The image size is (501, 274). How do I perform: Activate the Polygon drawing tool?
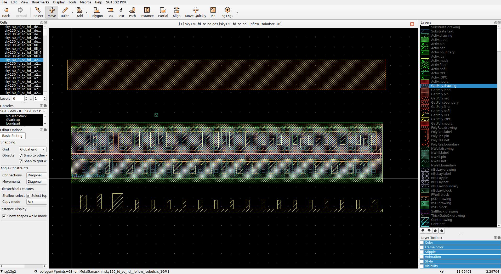coord(96,12)
